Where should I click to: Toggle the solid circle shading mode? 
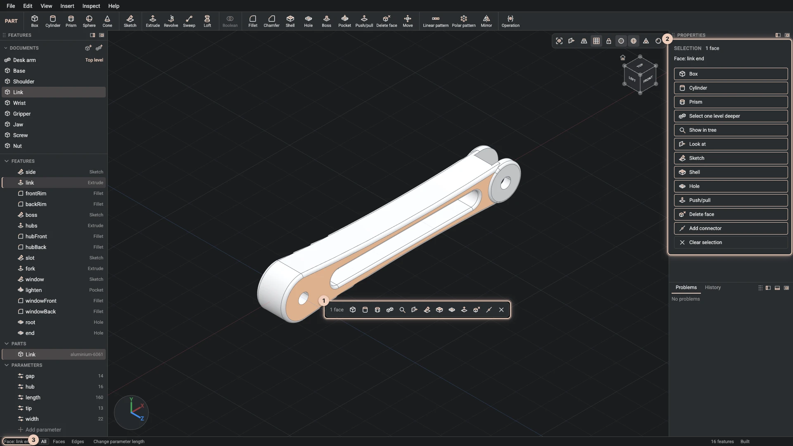coord(621,41)
